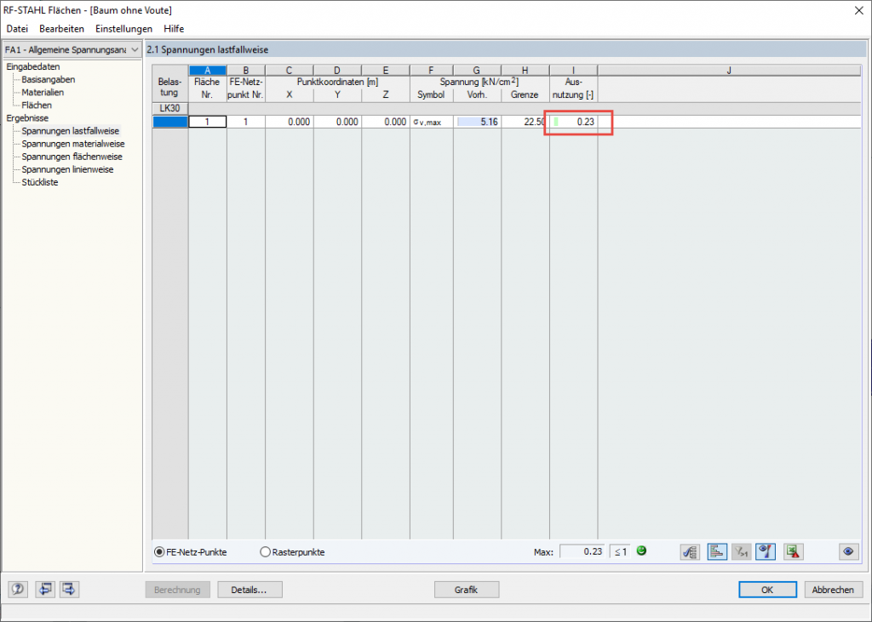Open Flächen in the navigator
This screenshot has height=622, width=872.
(37, 105)
